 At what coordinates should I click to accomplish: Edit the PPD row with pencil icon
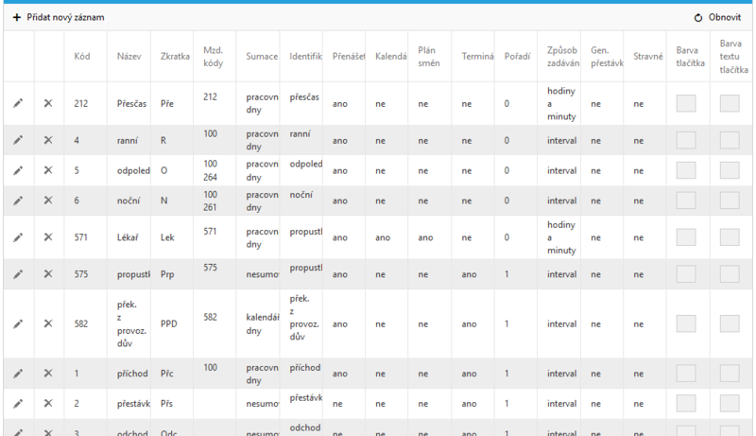(18, 323)
